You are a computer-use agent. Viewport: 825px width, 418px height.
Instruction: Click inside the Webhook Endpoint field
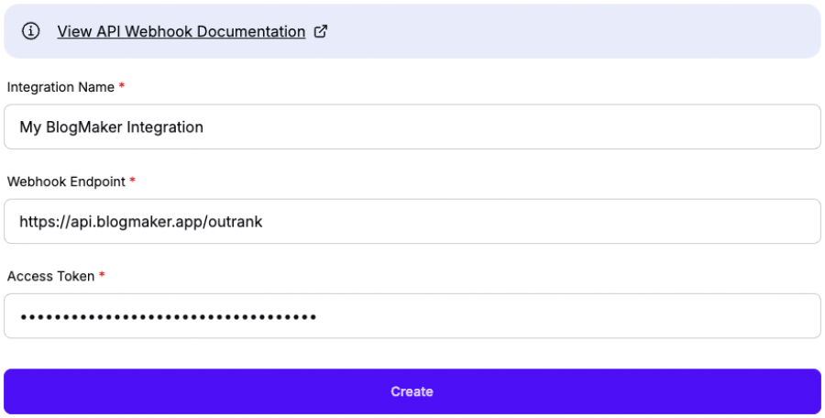[x=412, y=221]
